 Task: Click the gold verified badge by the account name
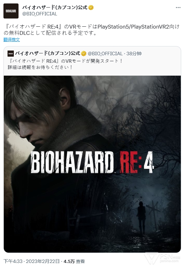(x=91, y=8)
